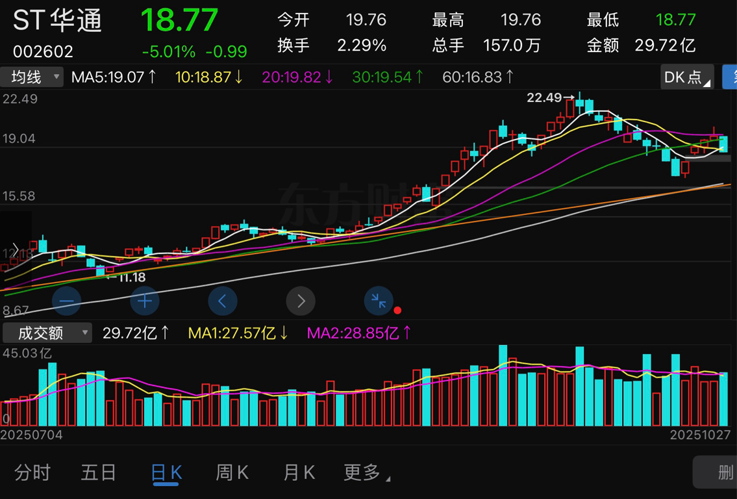737x499 pixels.
Task: Tap the 22.49 high price marker on chart
Action: coord(550,97)
